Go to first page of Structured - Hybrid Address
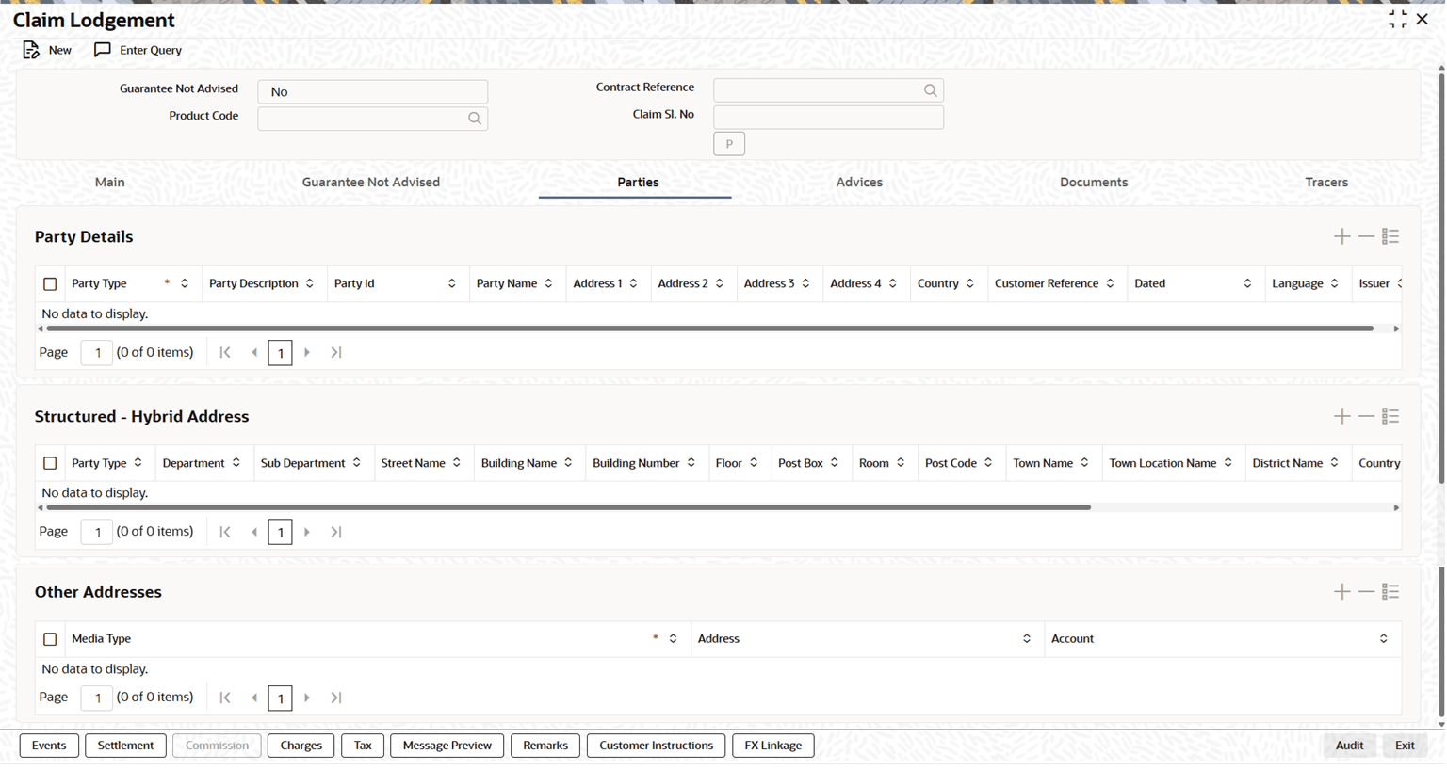Image resolution: width=1447 pixels, height=770 pixels. [x=225, y=532]
